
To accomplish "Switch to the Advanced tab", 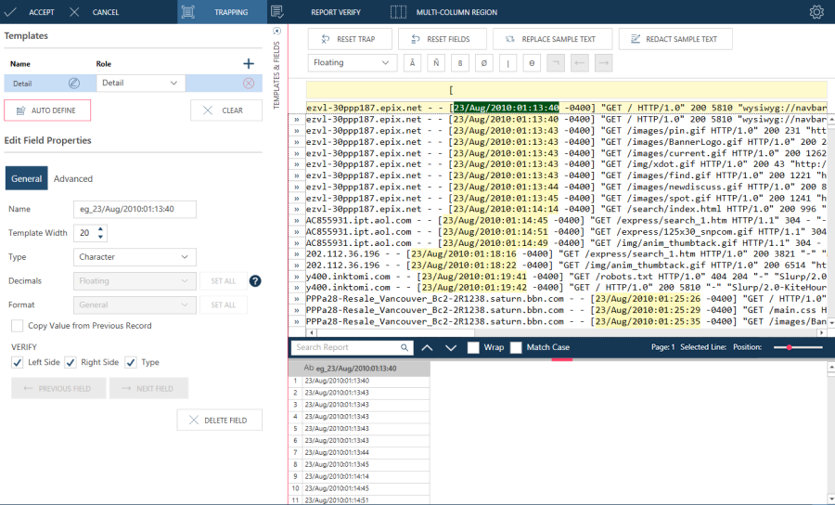I will click(73, 178).
